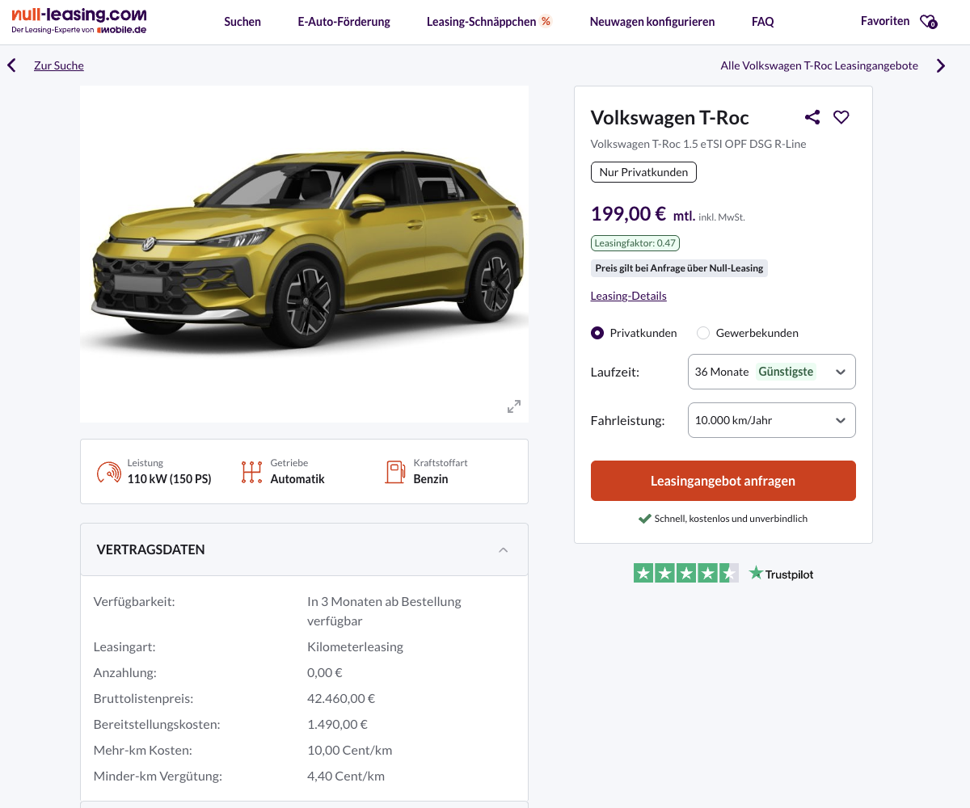The height and width of the screenshot is (808, 970).
Task: Collapse the Vertragsdaten section
Action: [x=503, y=549]
